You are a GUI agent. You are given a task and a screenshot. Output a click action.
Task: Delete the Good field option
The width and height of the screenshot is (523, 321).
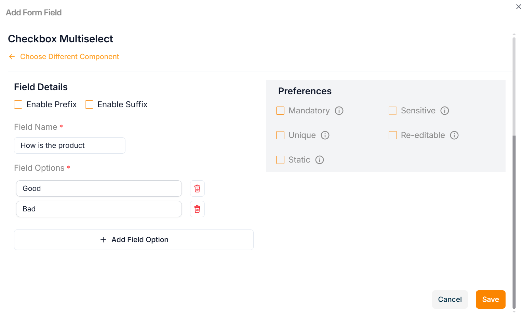[x=197, y=189]
